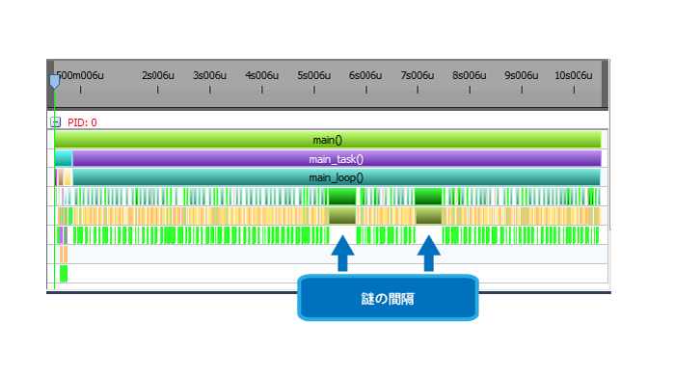Select the main() function bar
Screen dimensions: 675x377
click(328, 140)
